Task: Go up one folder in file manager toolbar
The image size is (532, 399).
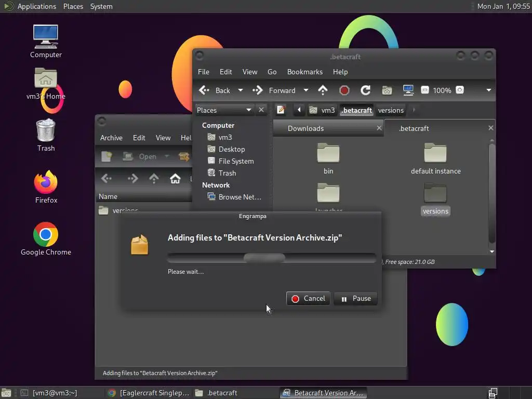Action: (x=323, y=90)
